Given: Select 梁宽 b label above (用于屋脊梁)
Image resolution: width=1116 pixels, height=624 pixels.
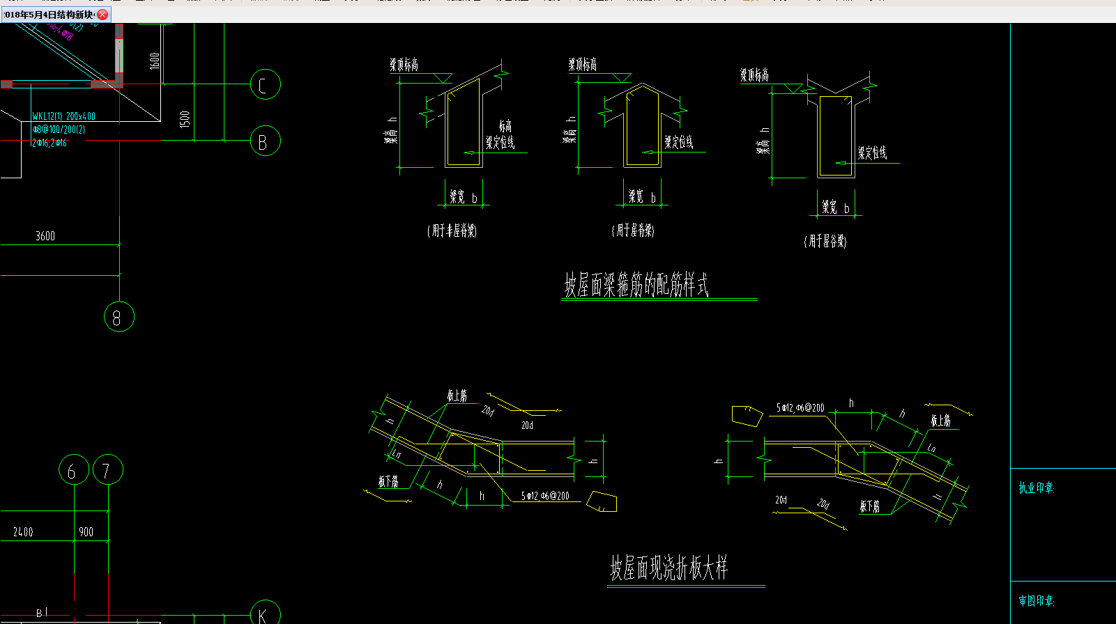Looking at the screenshot, I should coord(642,197).
